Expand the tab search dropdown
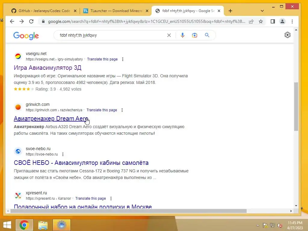The width and height of the screenshot is (308, 231). point(262,11)
